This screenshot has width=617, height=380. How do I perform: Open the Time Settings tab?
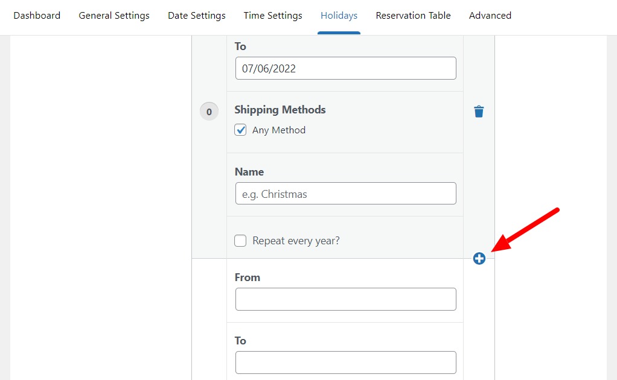pos(272,16)
